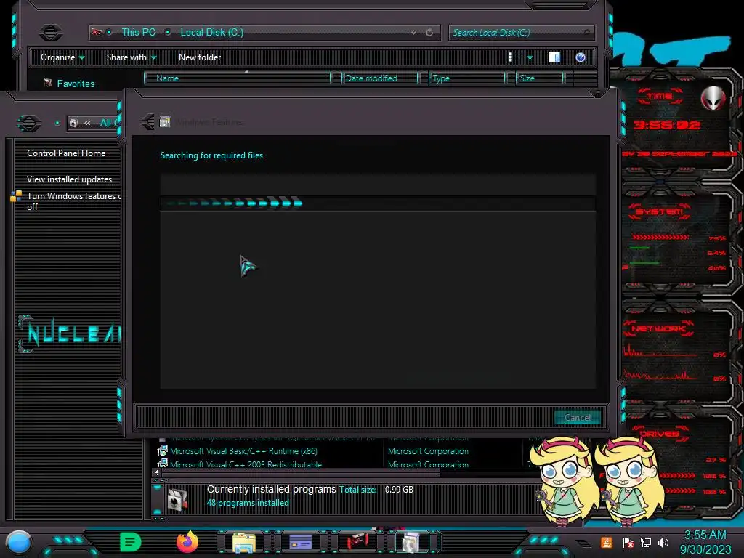The height and width of the screenshot is (558, 744).
Task: Click the All Control Panel breadcrumb
Action: (110, 124)
